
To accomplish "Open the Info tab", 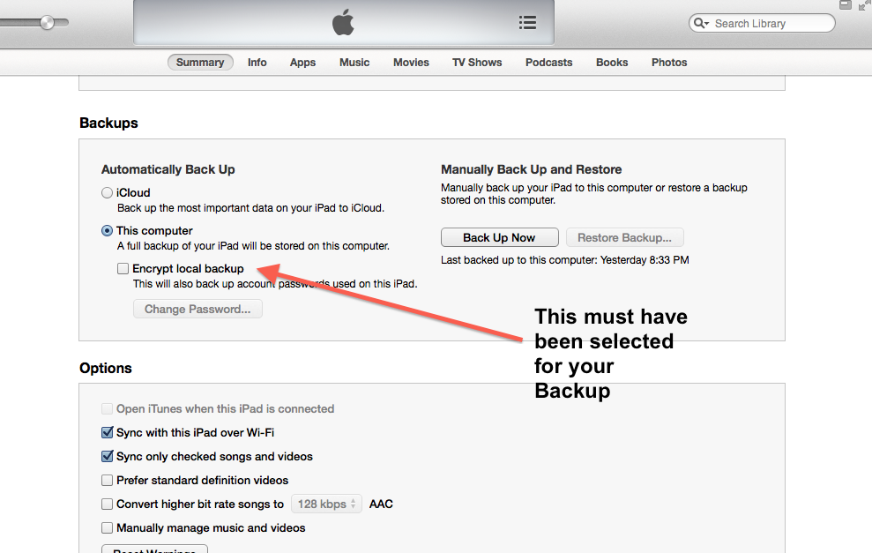I will click(x=257, y=63).
